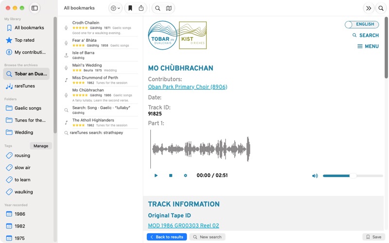
Task: Click the microphone icon beside Mairi's Wedding
Action: tap(66, 68)
